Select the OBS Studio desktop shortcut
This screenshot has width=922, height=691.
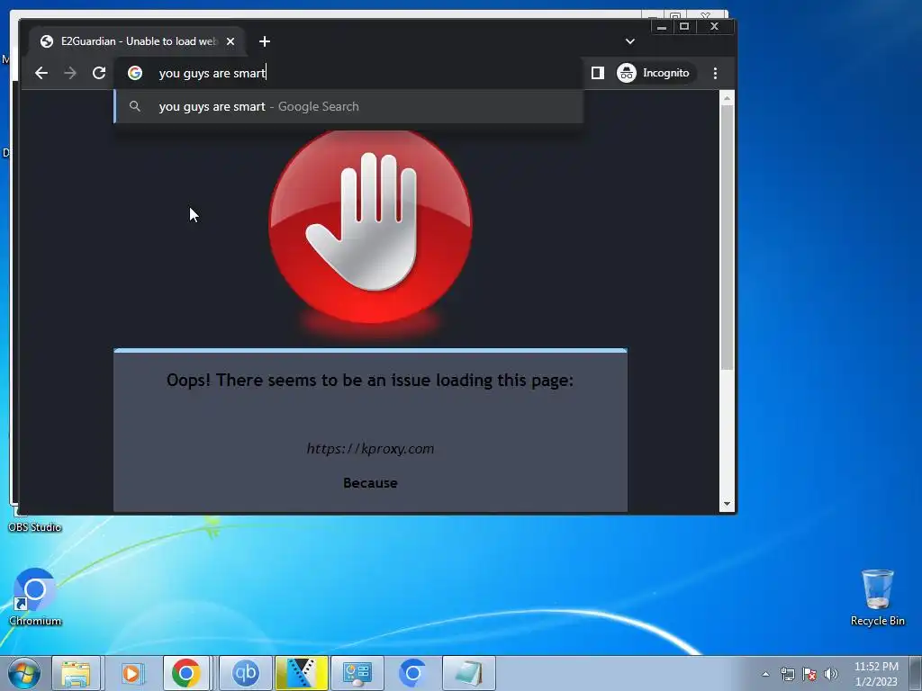coord(35,527)
